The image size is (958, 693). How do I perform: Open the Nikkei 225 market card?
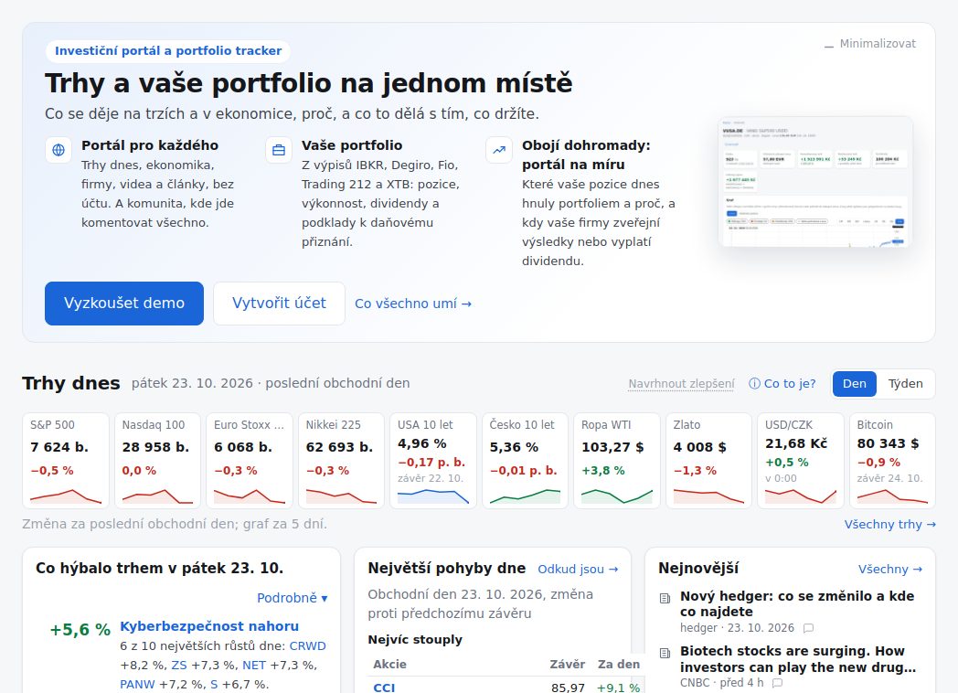coord(341,461)
